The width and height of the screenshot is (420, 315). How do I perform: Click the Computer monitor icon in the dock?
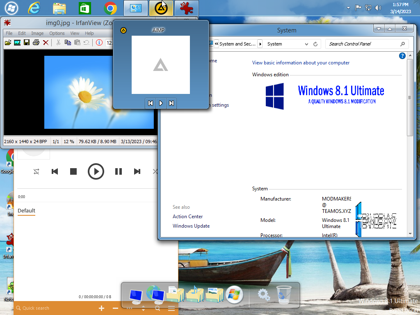click(135, 296)
